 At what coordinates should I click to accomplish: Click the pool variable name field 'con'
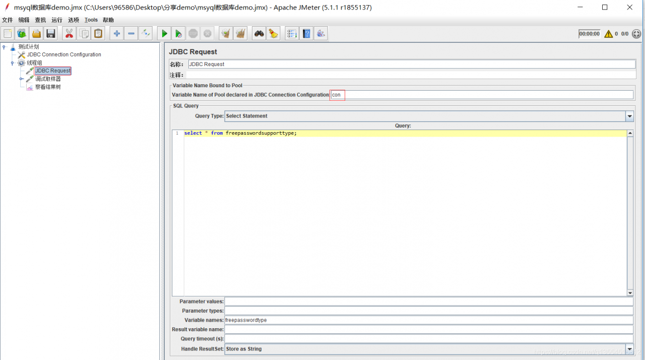pos(482,95)
